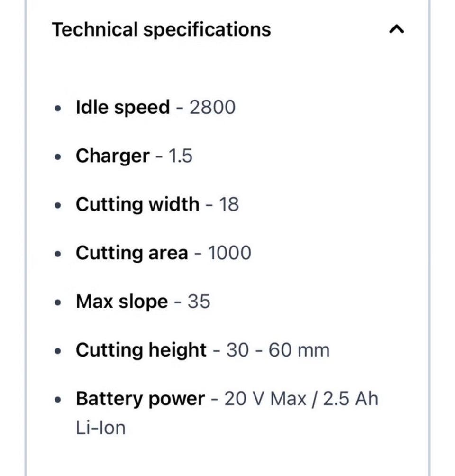Click the 20 V Max / 2.5 Ah text

[301, 399]
